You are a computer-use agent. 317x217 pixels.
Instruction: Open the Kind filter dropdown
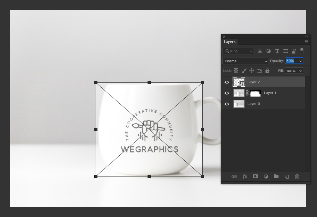pyautogui.click(x=238, y=51)
